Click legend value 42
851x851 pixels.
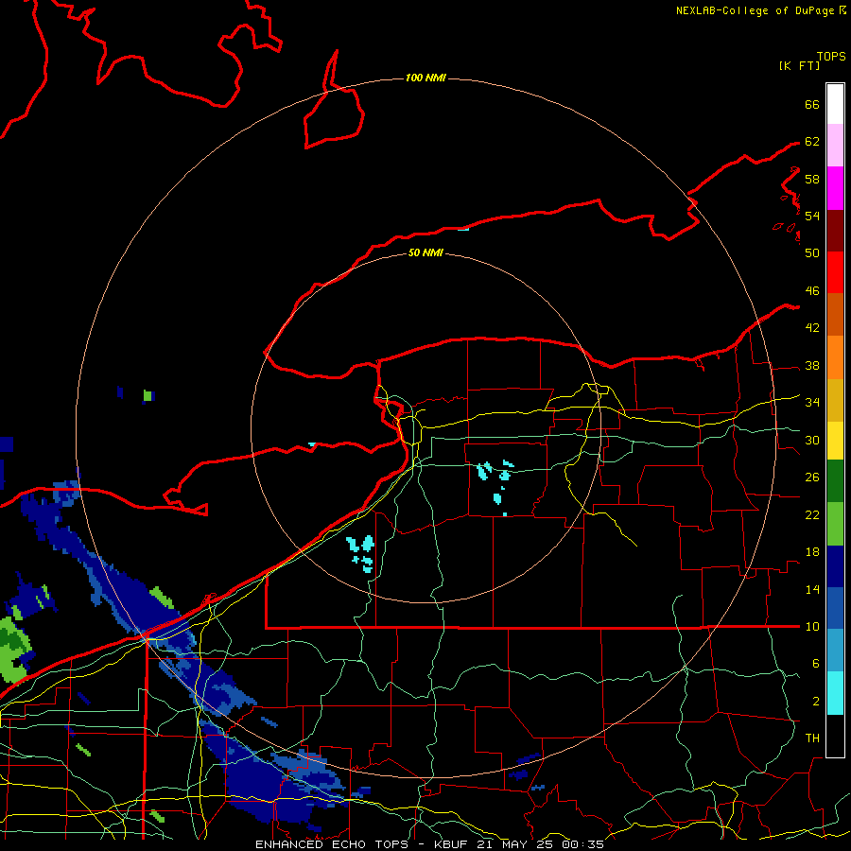[812, 328]
